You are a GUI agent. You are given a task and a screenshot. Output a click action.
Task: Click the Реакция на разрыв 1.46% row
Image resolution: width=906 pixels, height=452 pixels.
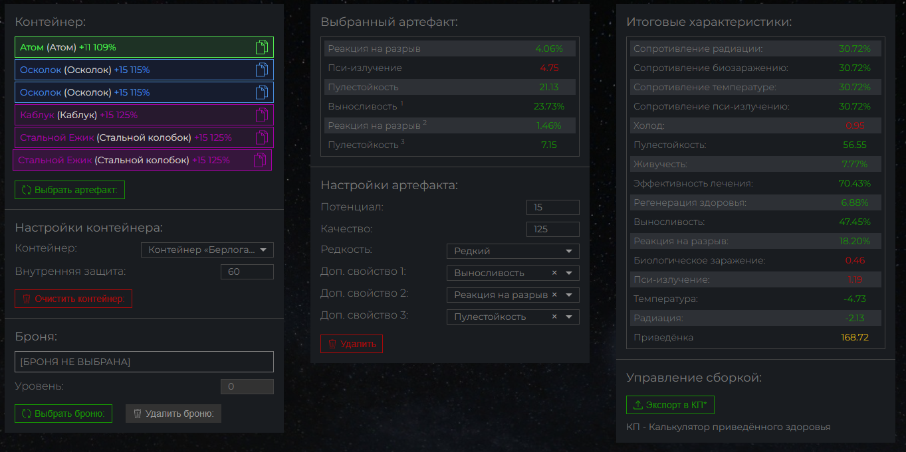pos(450,125)
